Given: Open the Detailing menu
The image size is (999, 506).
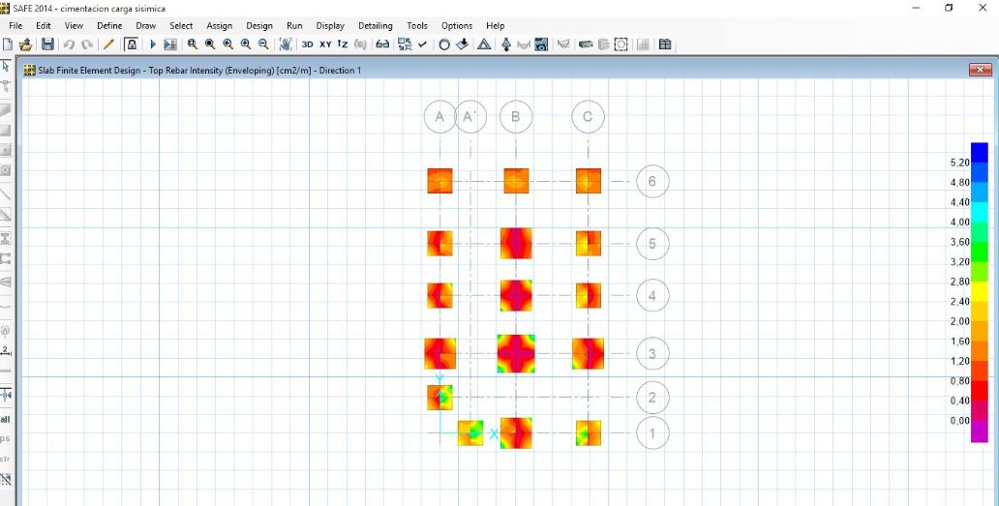Looking at the screenshot, I should pos(375,26).
